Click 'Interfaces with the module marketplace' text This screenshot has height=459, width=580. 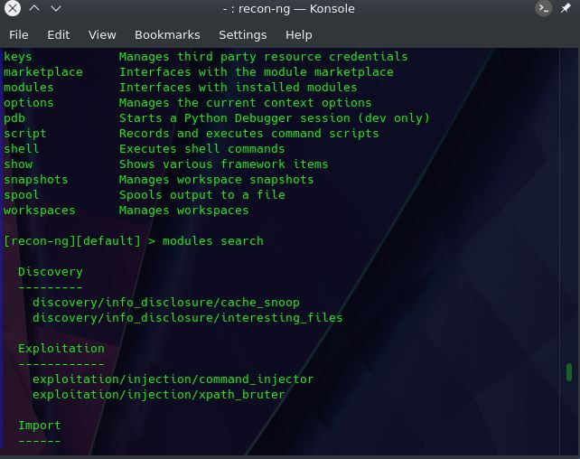coord(256,72)
